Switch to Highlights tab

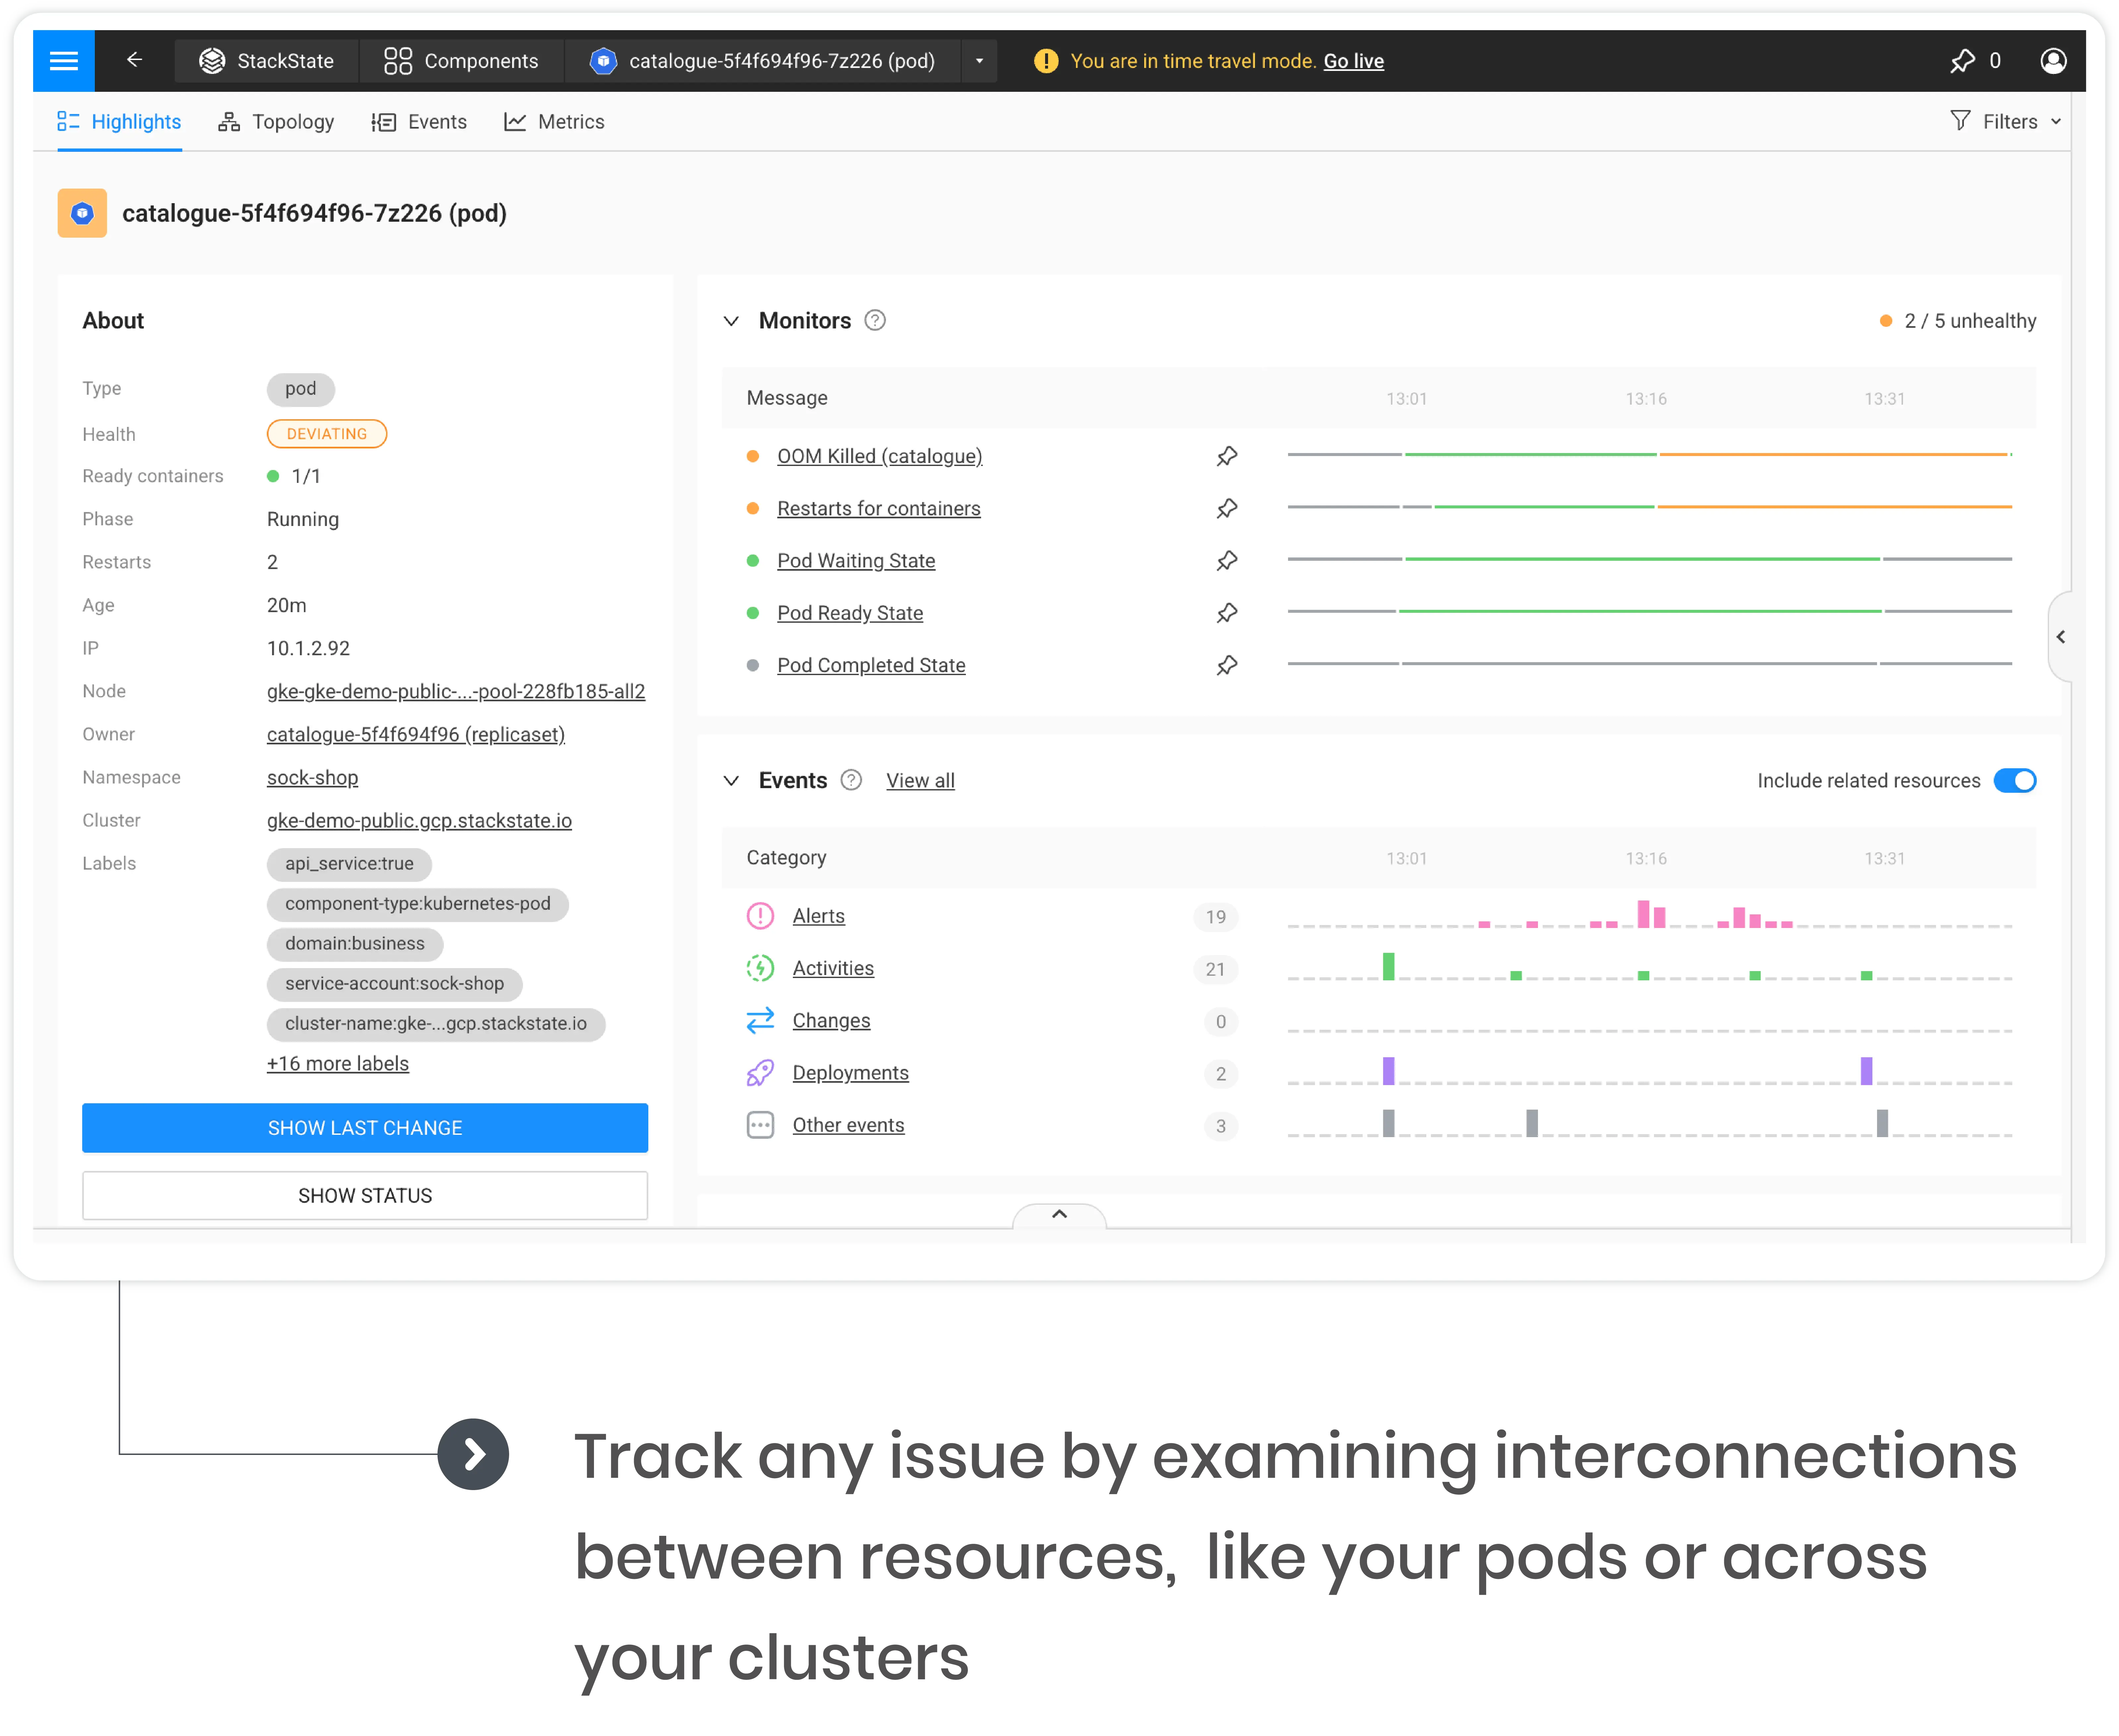click(119, 122)
